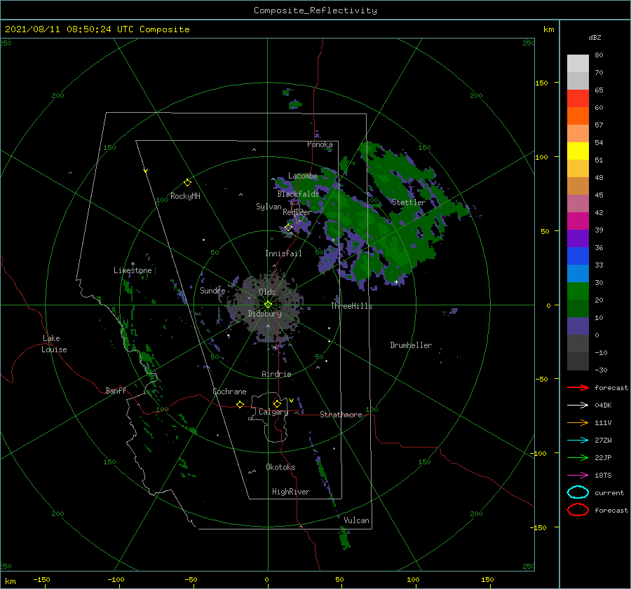Select the white 04DK arrow icon
Image resolution: width=631 pixels, height=589 pixels.
tap(578, 405)
